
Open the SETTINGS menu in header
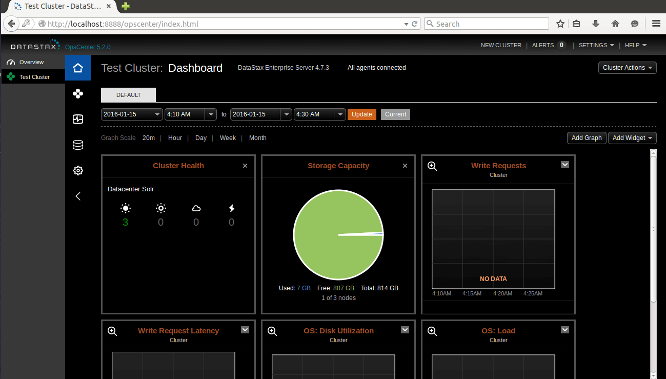pyautogui.click(x=596, y=45)
